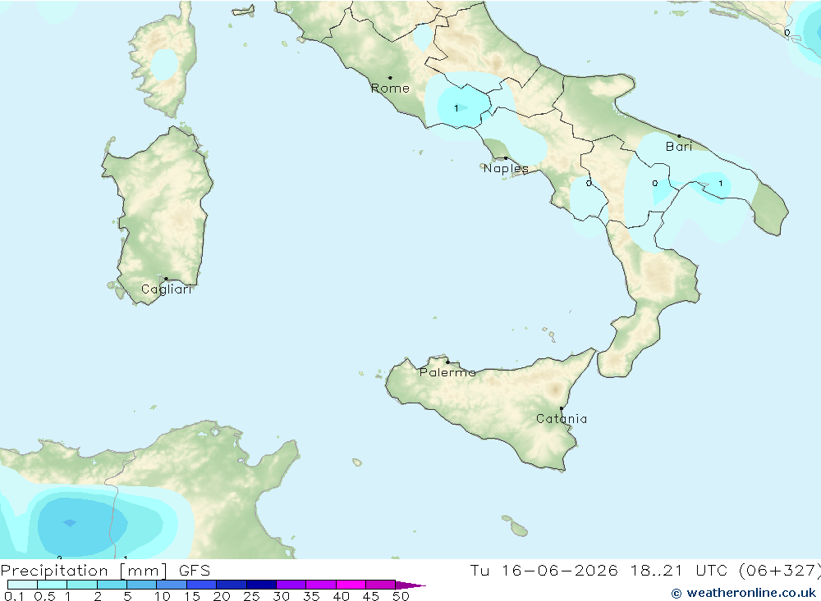Click the Catania city dot marker
Viewport: 821px width, 601px height.
[562, 408]
